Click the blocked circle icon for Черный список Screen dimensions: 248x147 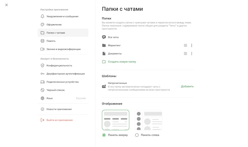[x=42, y=90]
